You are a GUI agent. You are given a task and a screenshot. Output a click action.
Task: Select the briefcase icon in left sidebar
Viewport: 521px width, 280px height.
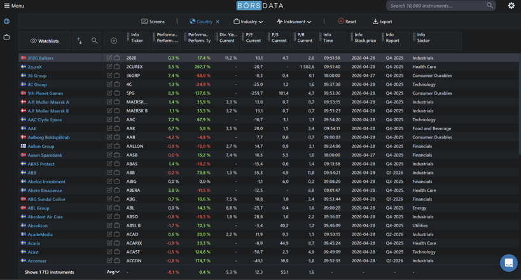coord(6,37)
